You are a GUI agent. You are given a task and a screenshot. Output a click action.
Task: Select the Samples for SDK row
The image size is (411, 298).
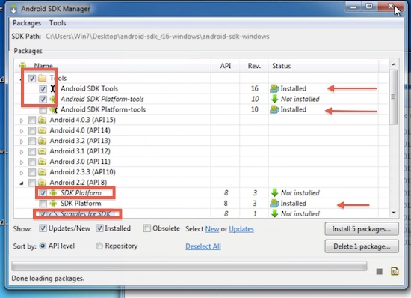[x=201, y=213]
